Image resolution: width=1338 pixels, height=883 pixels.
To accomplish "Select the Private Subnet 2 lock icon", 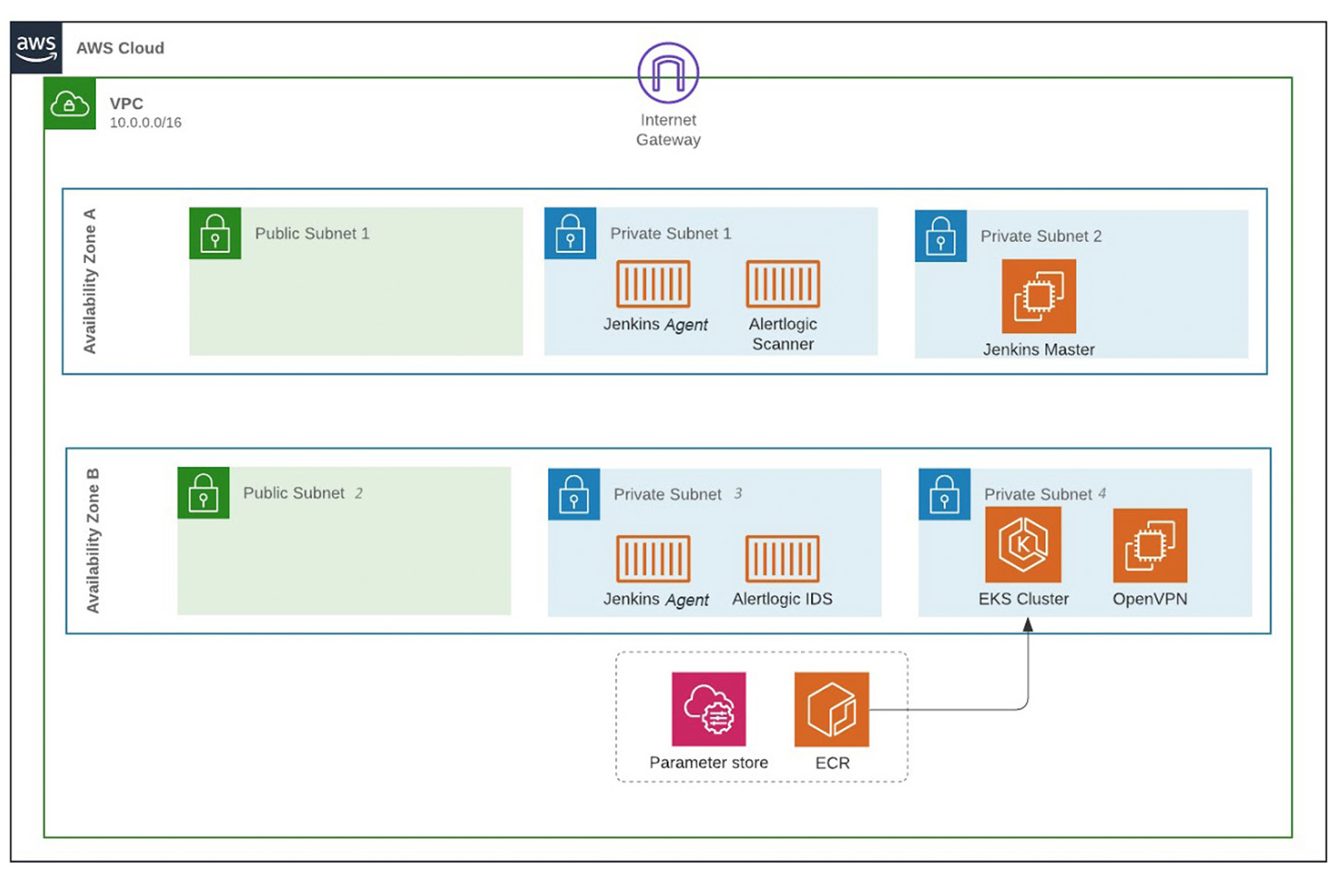I will 941,236.
